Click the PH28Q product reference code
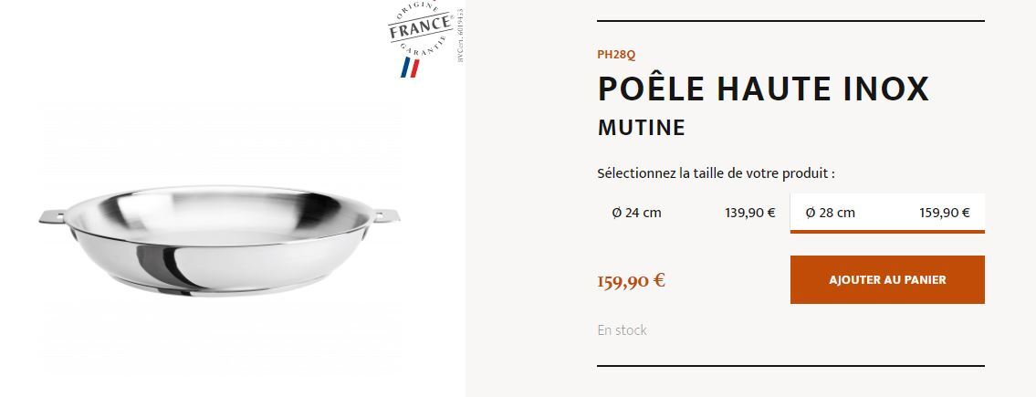The height and width of the screenshot is (397, 1036). pos(616,55)
